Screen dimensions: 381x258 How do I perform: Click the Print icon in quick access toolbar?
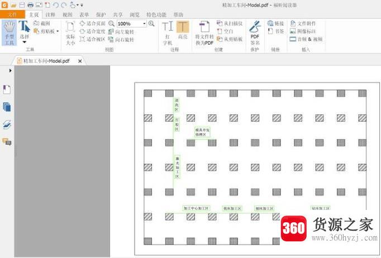[x=30, y=5]
